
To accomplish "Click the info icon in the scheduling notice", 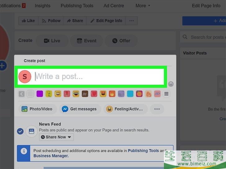I will (24, 151).
